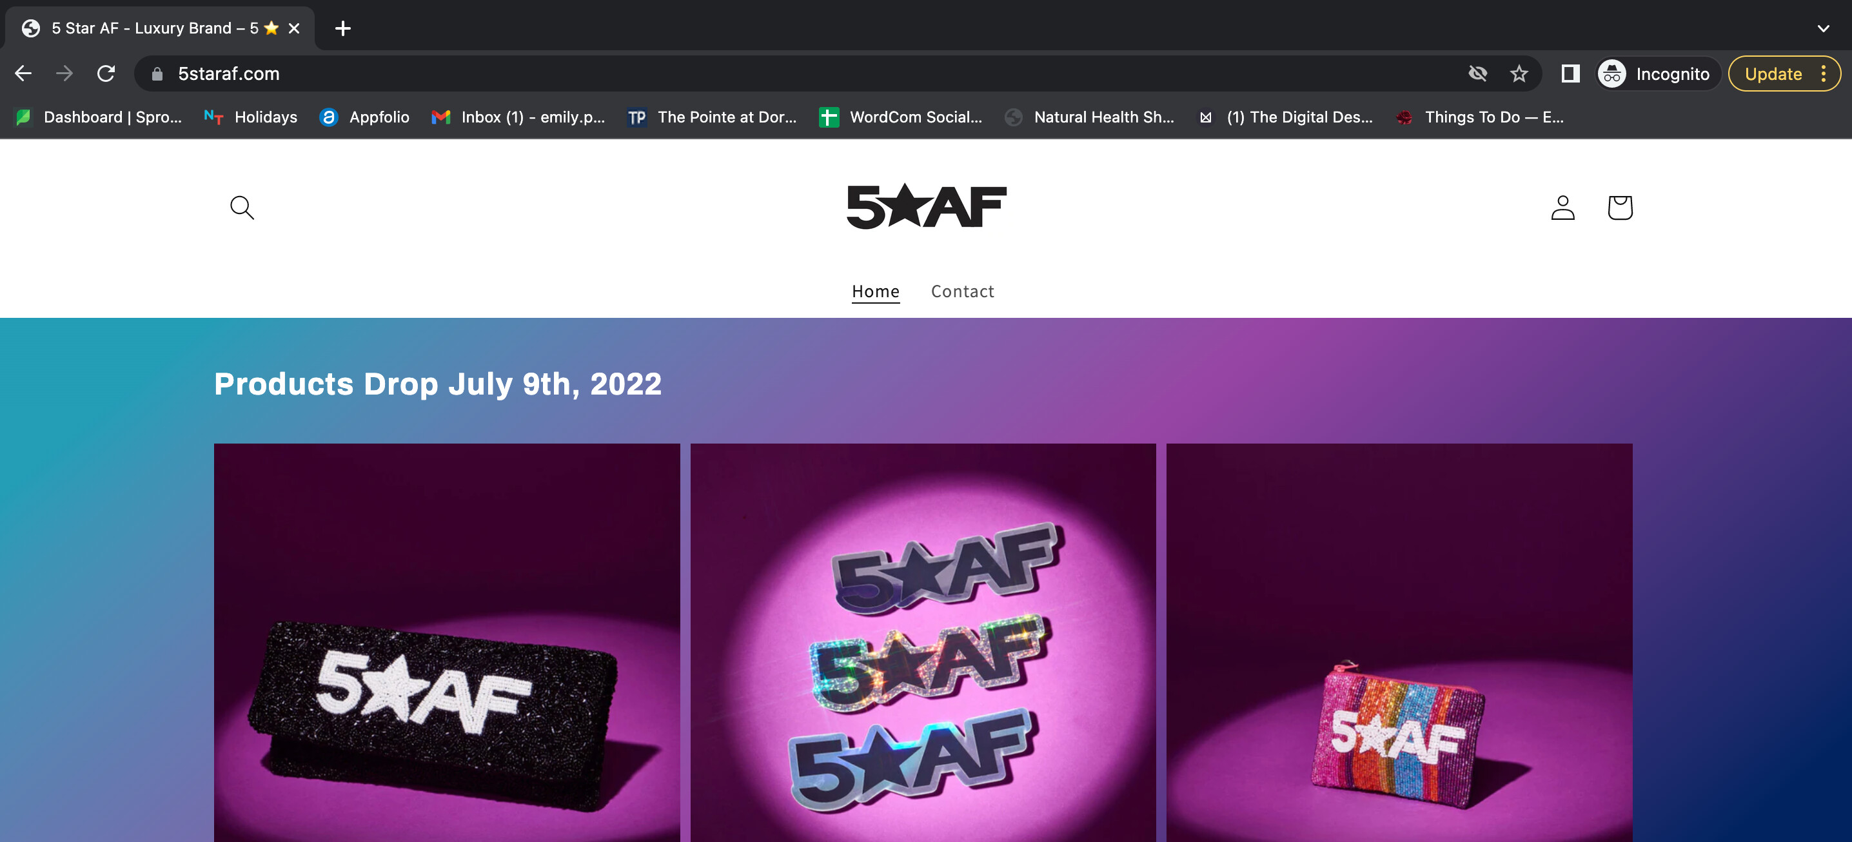
Task: Open a new tab with plus button
Action: [343, 28]
